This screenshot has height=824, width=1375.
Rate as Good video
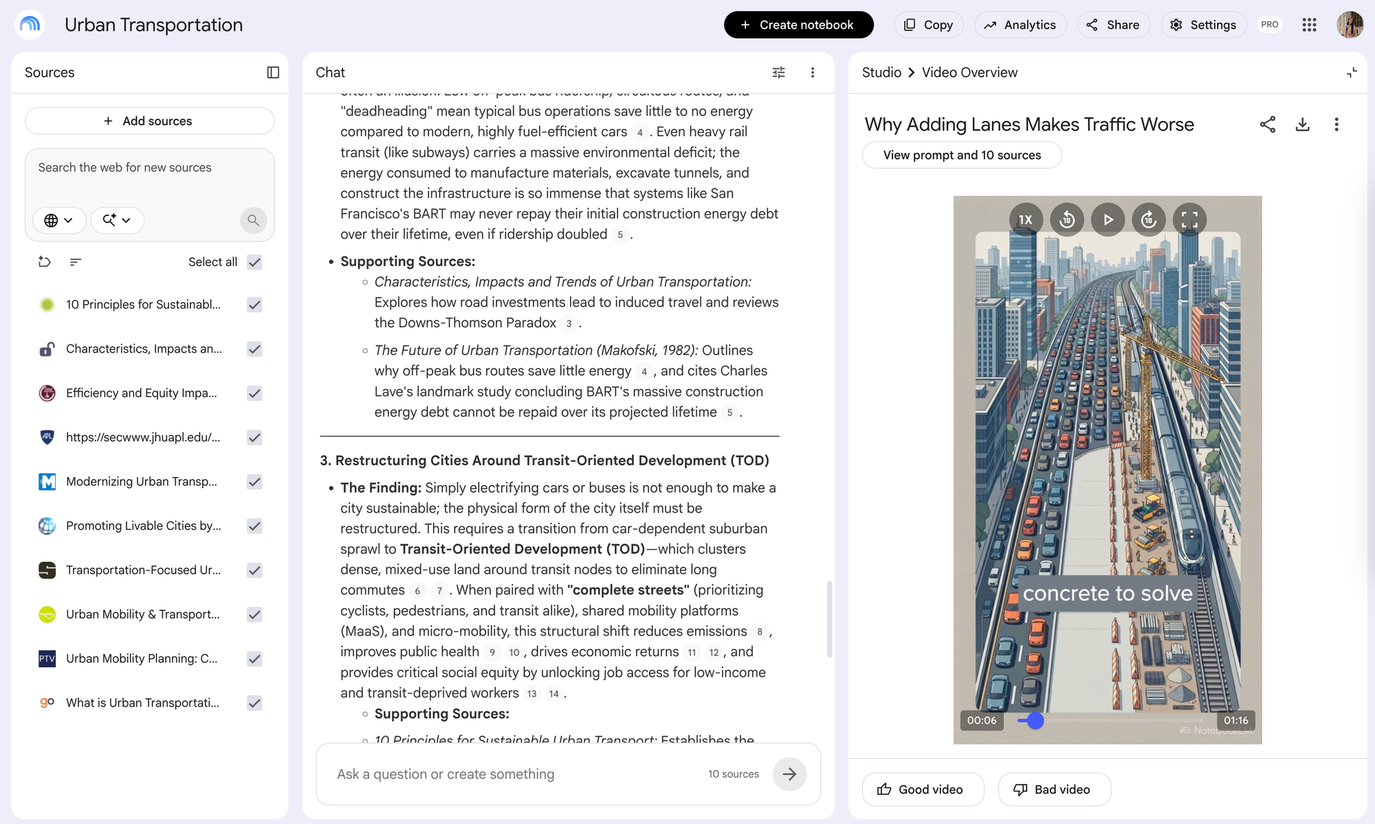point(923,790)
